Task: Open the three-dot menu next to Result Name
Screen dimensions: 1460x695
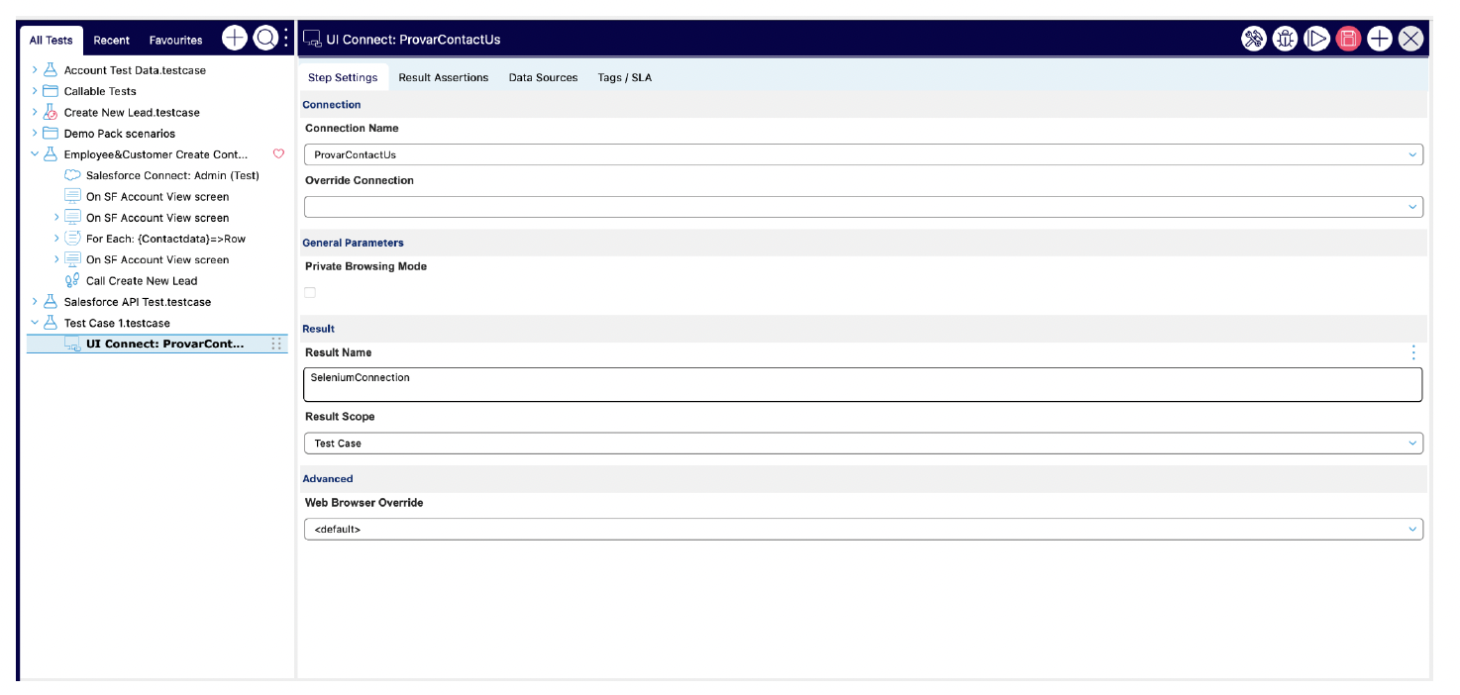Action: (x=1413, y=352)
